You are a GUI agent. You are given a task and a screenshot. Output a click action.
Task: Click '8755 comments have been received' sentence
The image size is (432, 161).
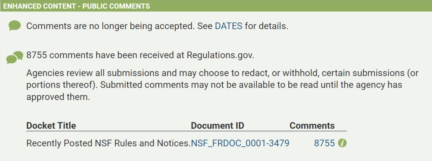(x=140, y=55)
